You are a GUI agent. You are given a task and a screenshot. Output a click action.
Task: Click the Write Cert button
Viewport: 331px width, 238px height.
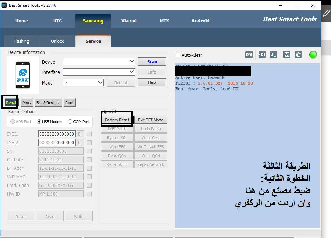click(151, 138)
